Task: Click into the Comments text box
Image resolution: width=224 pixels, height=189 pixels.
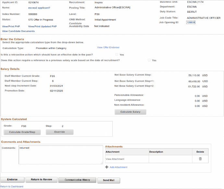Action: [61, 155]
